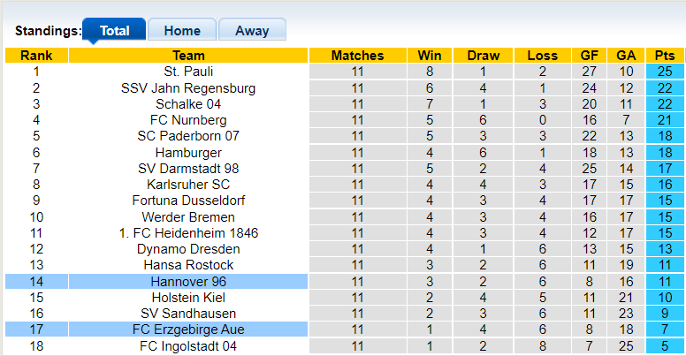686x356 pixels.
Task: Click on Schalke 04 team name
Action: point(188,104)
